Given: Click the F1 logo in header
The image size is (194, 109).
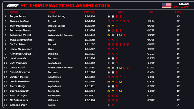Looking at the screenshot, I should [13, 6].
